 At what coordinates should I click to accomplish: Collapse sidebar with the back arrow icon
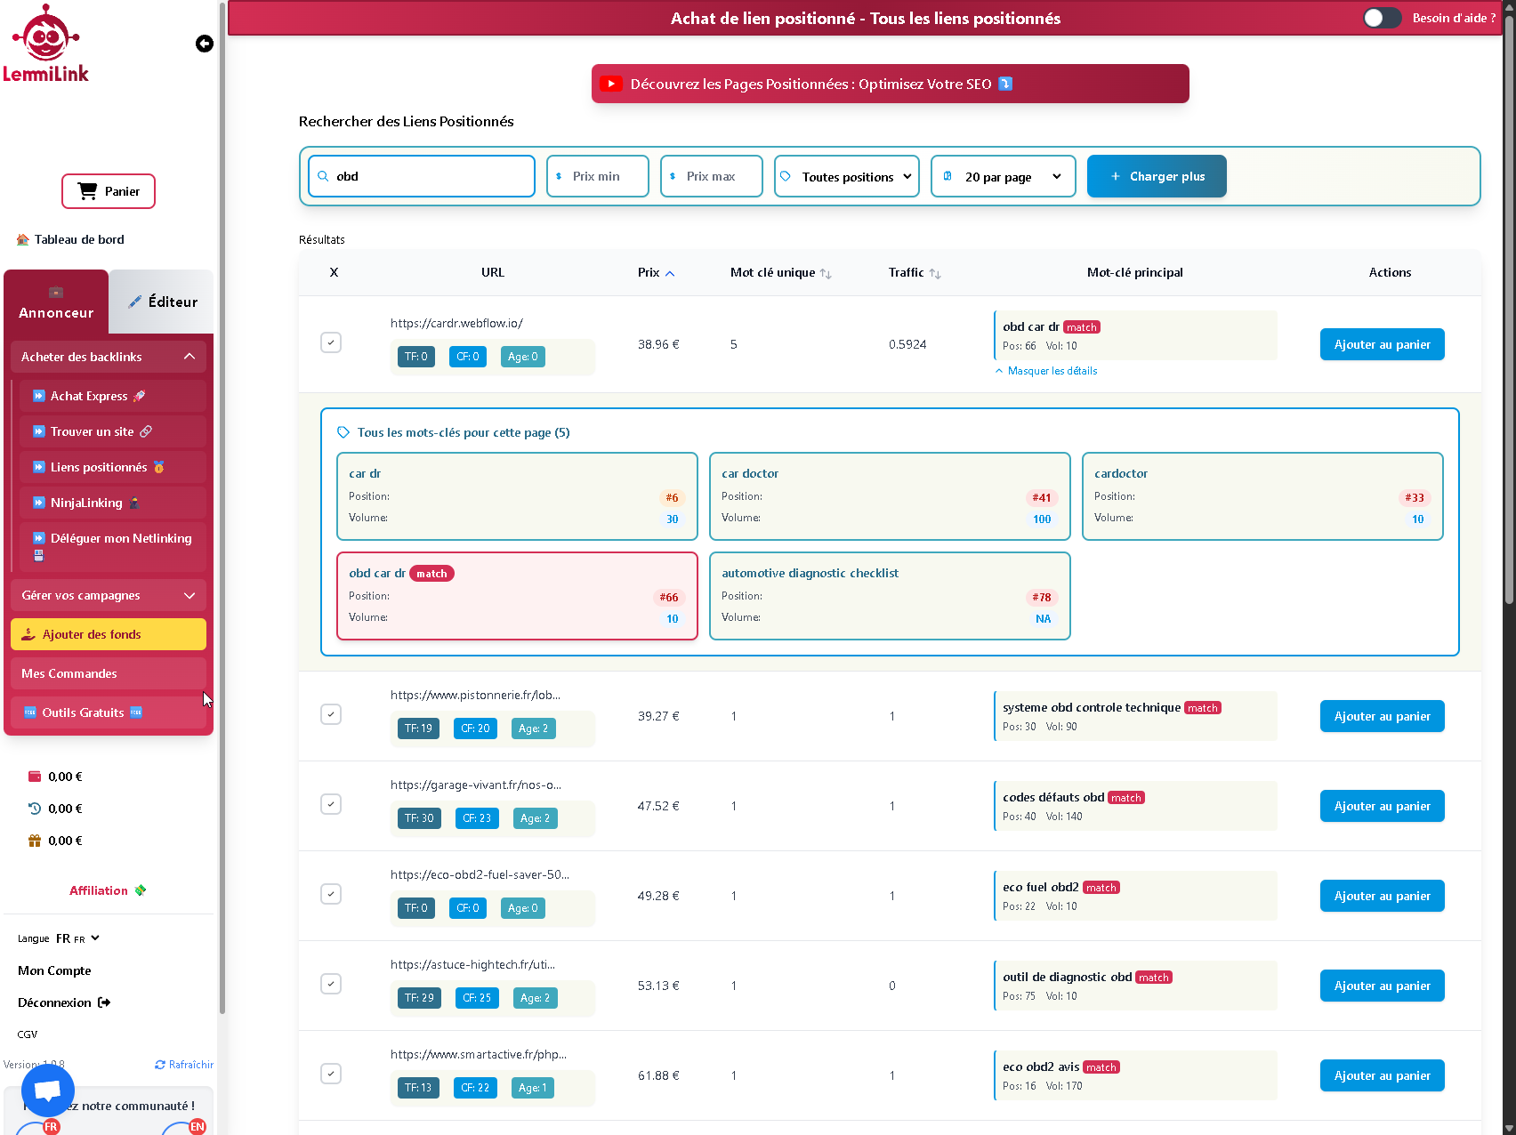pyautogui.click(x=205, y=44)
